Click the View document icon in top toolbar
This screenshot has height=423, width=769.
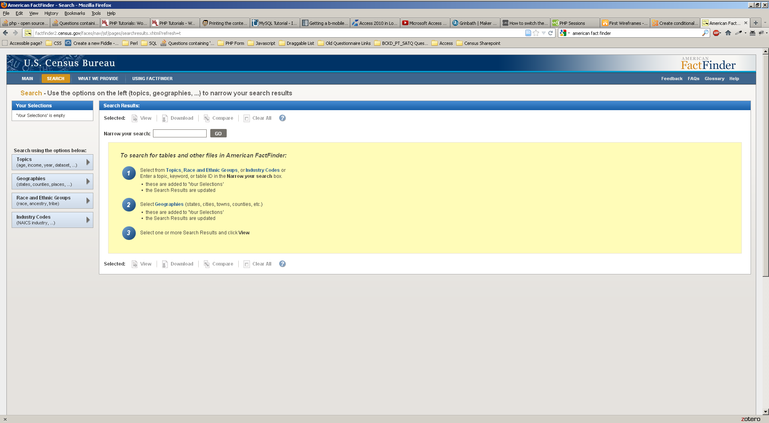coord(135,118)
